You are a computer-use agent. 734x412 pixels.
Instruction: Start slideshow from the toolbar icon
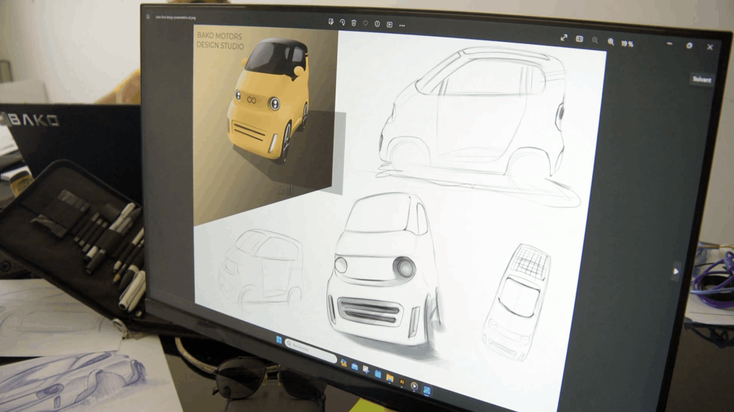click(389, 25)
